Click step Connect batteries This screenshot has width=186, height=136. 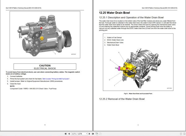[16, 76]
